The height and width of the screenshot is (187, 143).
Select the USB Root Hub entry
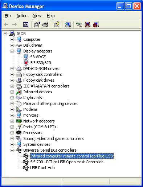[x=42, y=168]
